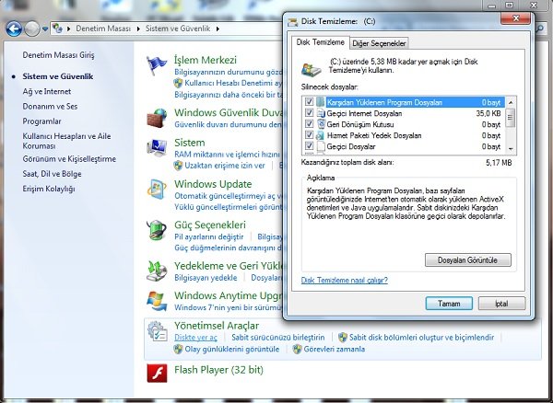Open Görünüm ve Kişiselleştirme in sidebar

coord(69,159)
